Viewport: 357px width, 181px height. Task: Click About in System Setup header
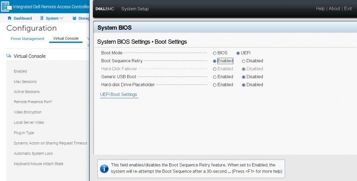pyautogui.click(x=334, y=9)
